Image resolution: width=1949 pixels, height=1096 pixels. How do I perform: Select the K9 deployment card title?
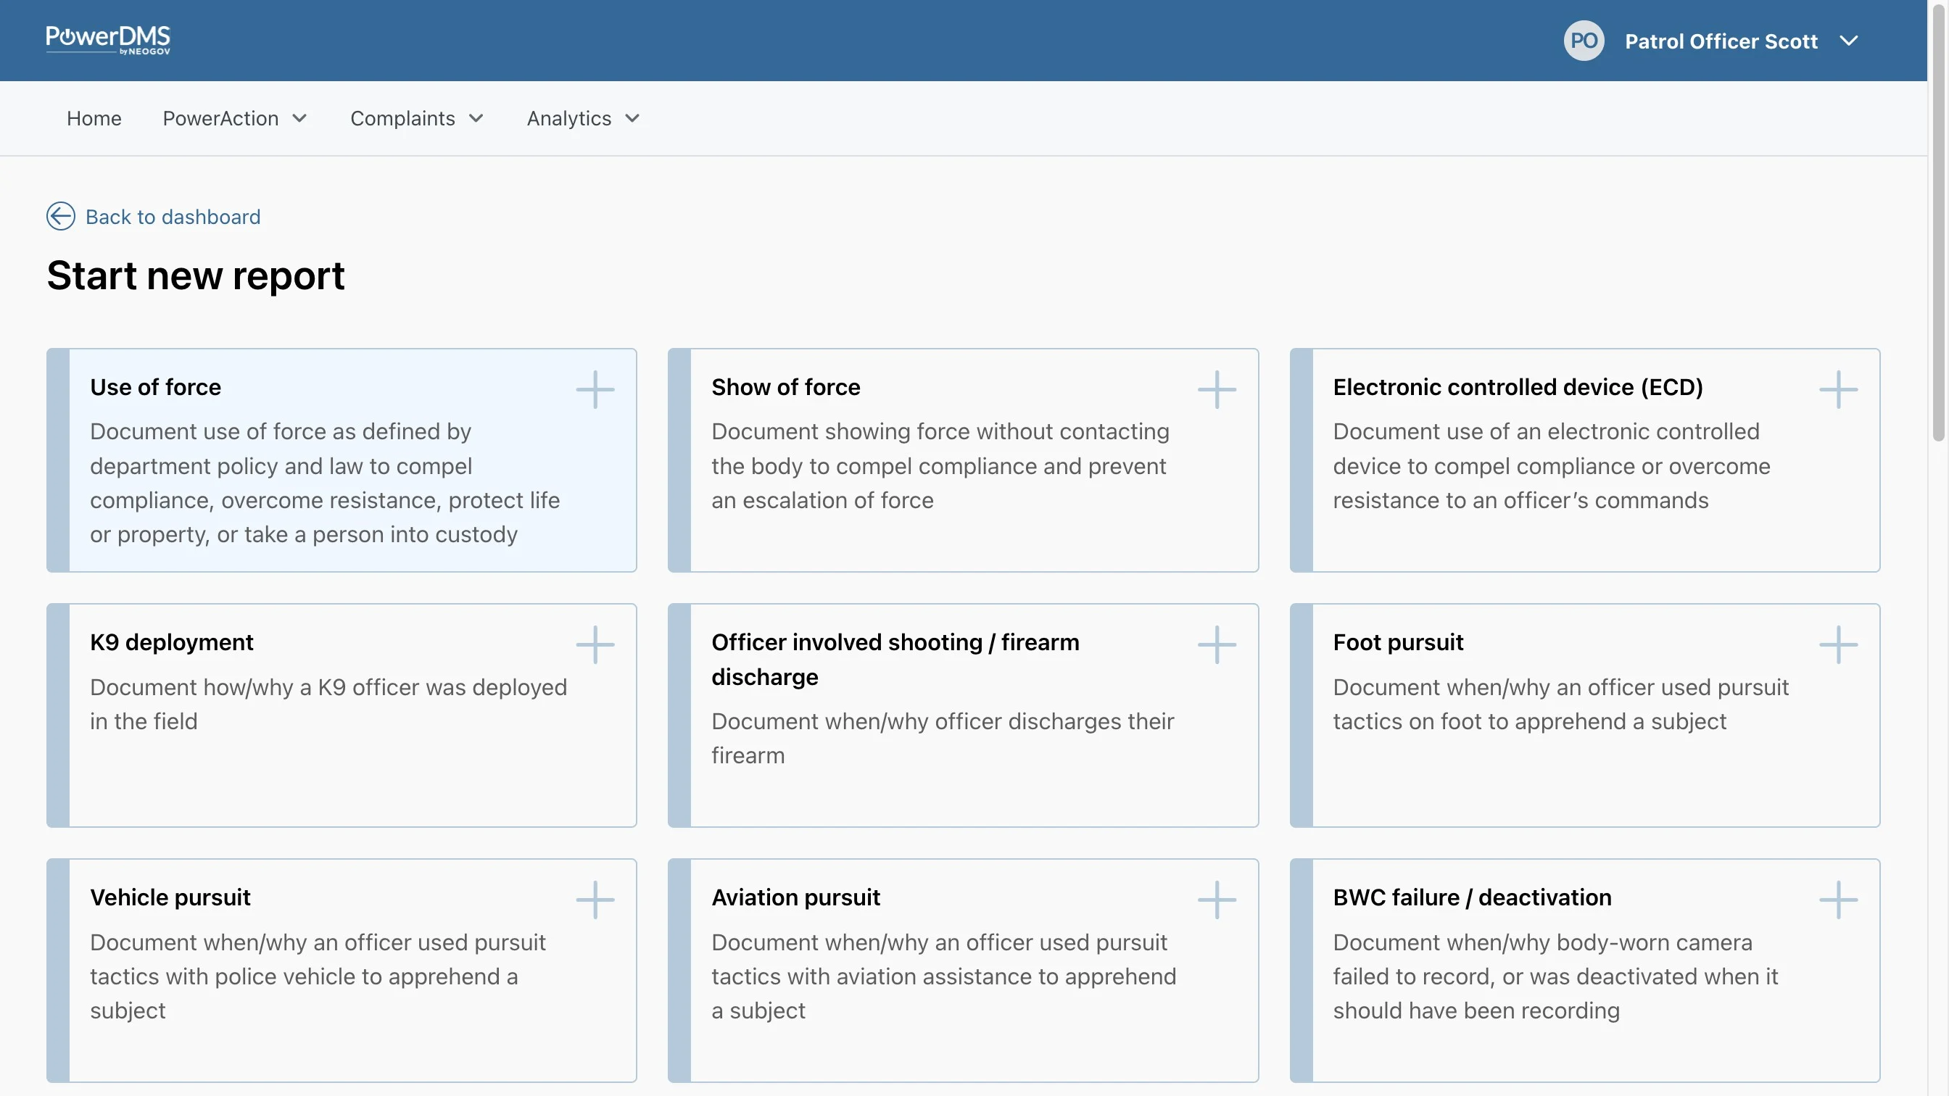(x=171, y=642)
